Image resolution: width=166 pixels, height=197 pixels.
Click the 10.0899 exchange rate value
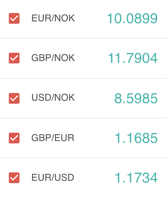click(132, 18)
